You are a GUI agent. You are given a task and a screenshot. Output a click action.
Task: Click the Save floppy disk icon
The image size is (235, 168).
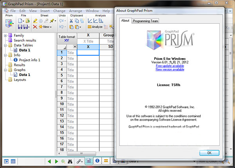tap(20, 27)
